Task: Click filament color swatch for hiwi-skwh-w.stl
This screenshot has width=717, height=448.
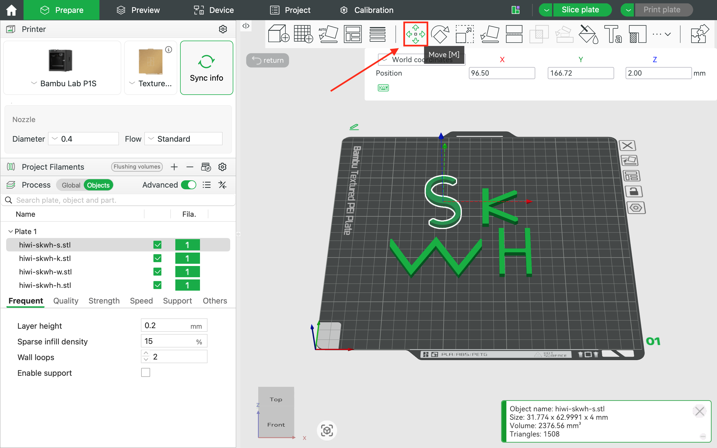Action: 187,272
